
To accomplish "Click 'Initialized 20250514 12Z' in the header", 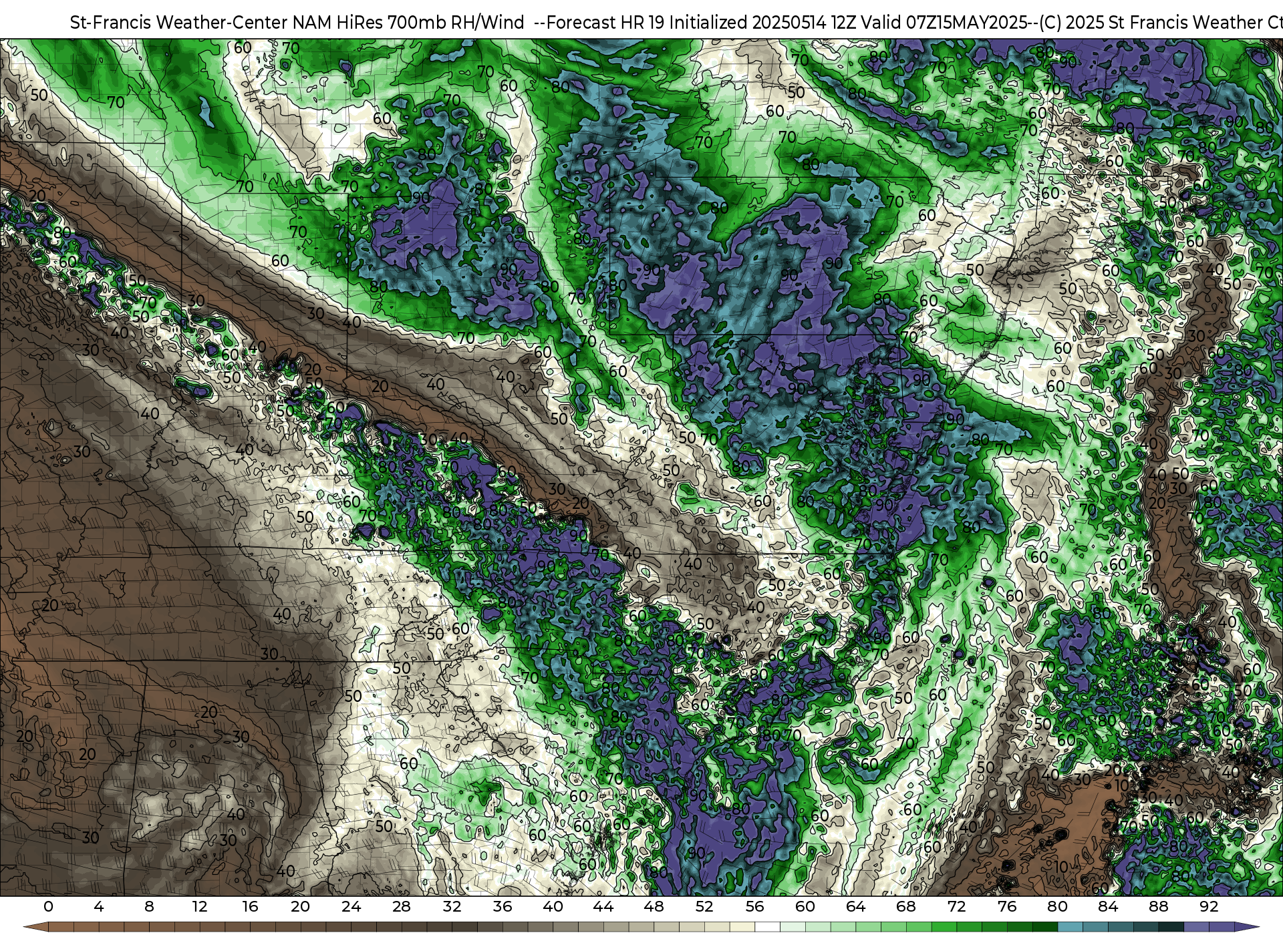I will point(762,22).
